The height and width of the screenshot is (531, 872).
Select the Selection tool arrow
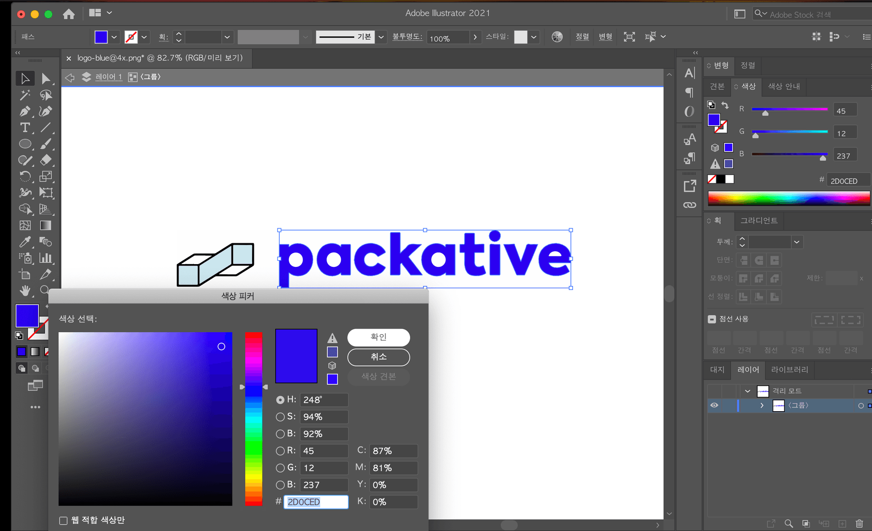[25, 79]
